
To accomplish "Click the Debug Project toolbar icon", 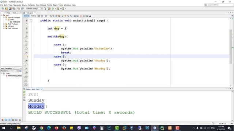I will pyautogui.click(x=58, y=9).
